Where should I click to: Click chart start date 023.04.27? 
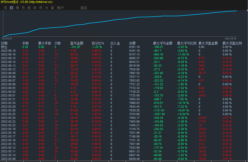pos(7,39)
